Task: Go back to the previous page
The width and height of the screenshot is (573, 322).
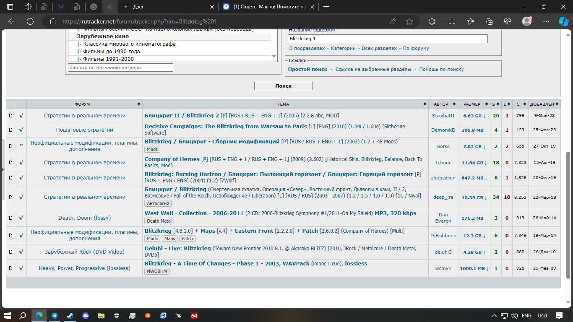Action: click(x=12, y=21)
